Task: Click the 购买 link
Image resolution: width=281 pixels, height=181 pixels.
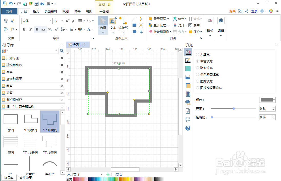Action: point(233,11)
